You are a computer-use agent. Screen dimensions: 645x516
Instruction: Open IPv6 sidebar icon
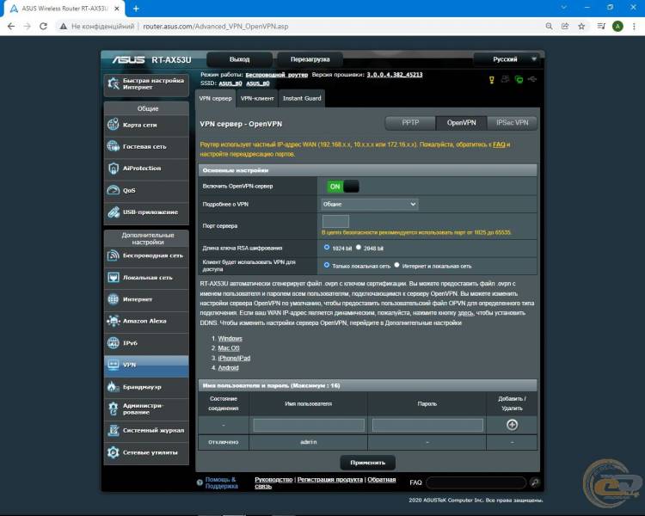(x=114, y=343)
